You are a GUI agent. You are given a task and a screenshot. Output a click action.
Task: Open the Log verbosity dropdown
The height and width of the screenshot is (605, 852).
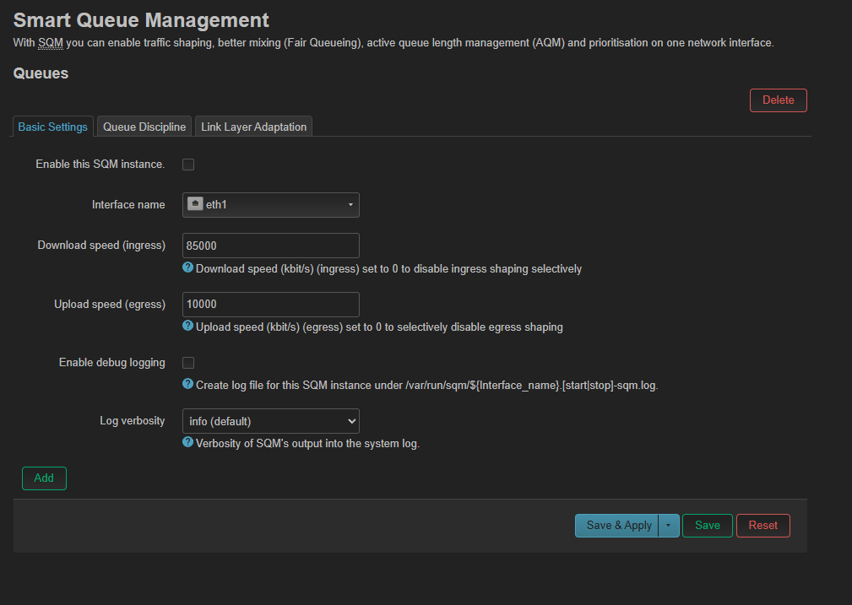point(271,421)
